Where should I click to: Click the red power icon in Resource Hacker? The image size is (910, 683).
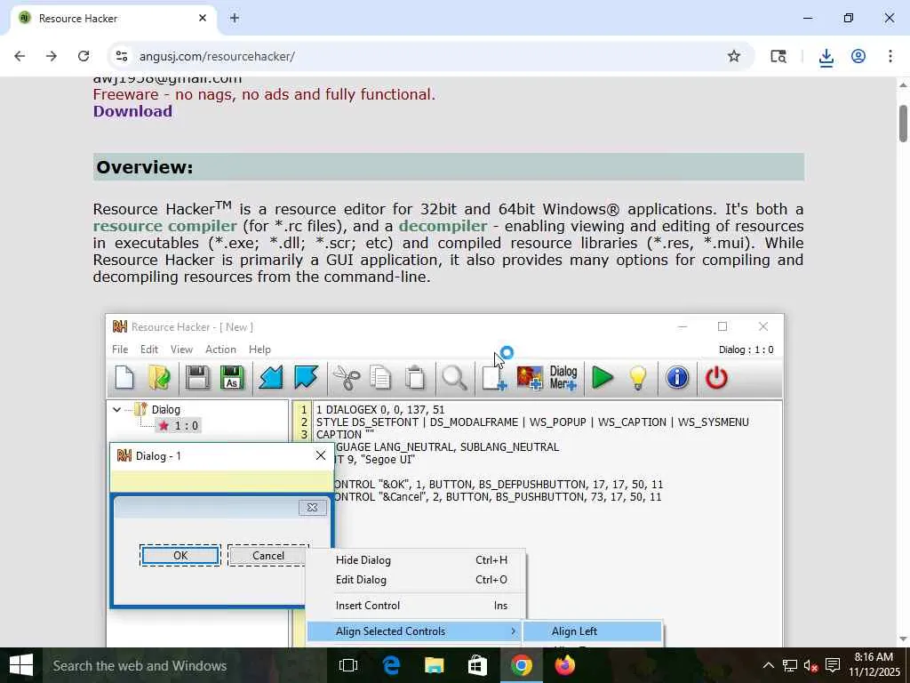pos(717,377)
